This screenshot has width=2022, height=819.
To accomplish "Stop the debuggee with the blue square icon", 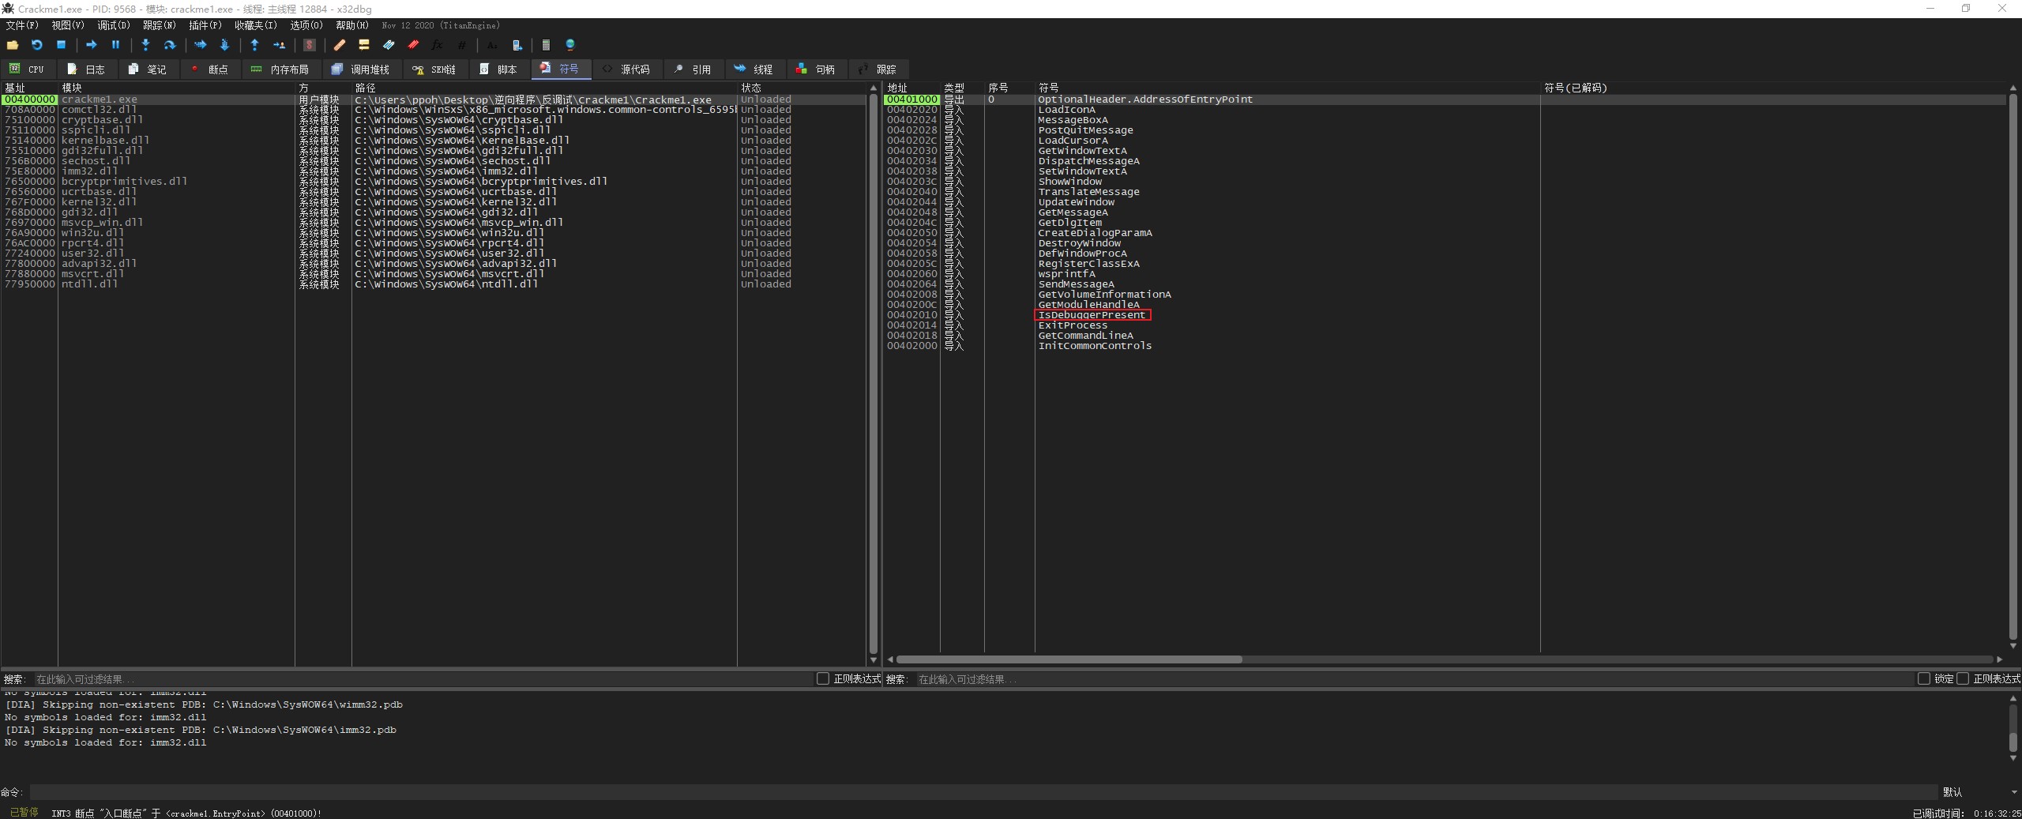I will 61,45.
